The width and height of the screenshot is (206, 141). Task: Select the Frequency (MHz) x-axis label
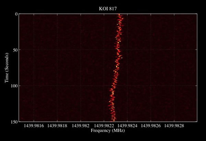tap(108, 131)
